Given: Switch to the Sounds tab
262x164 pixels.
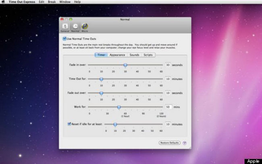Looking at the screenshot, I should click(x=134, y=55).
